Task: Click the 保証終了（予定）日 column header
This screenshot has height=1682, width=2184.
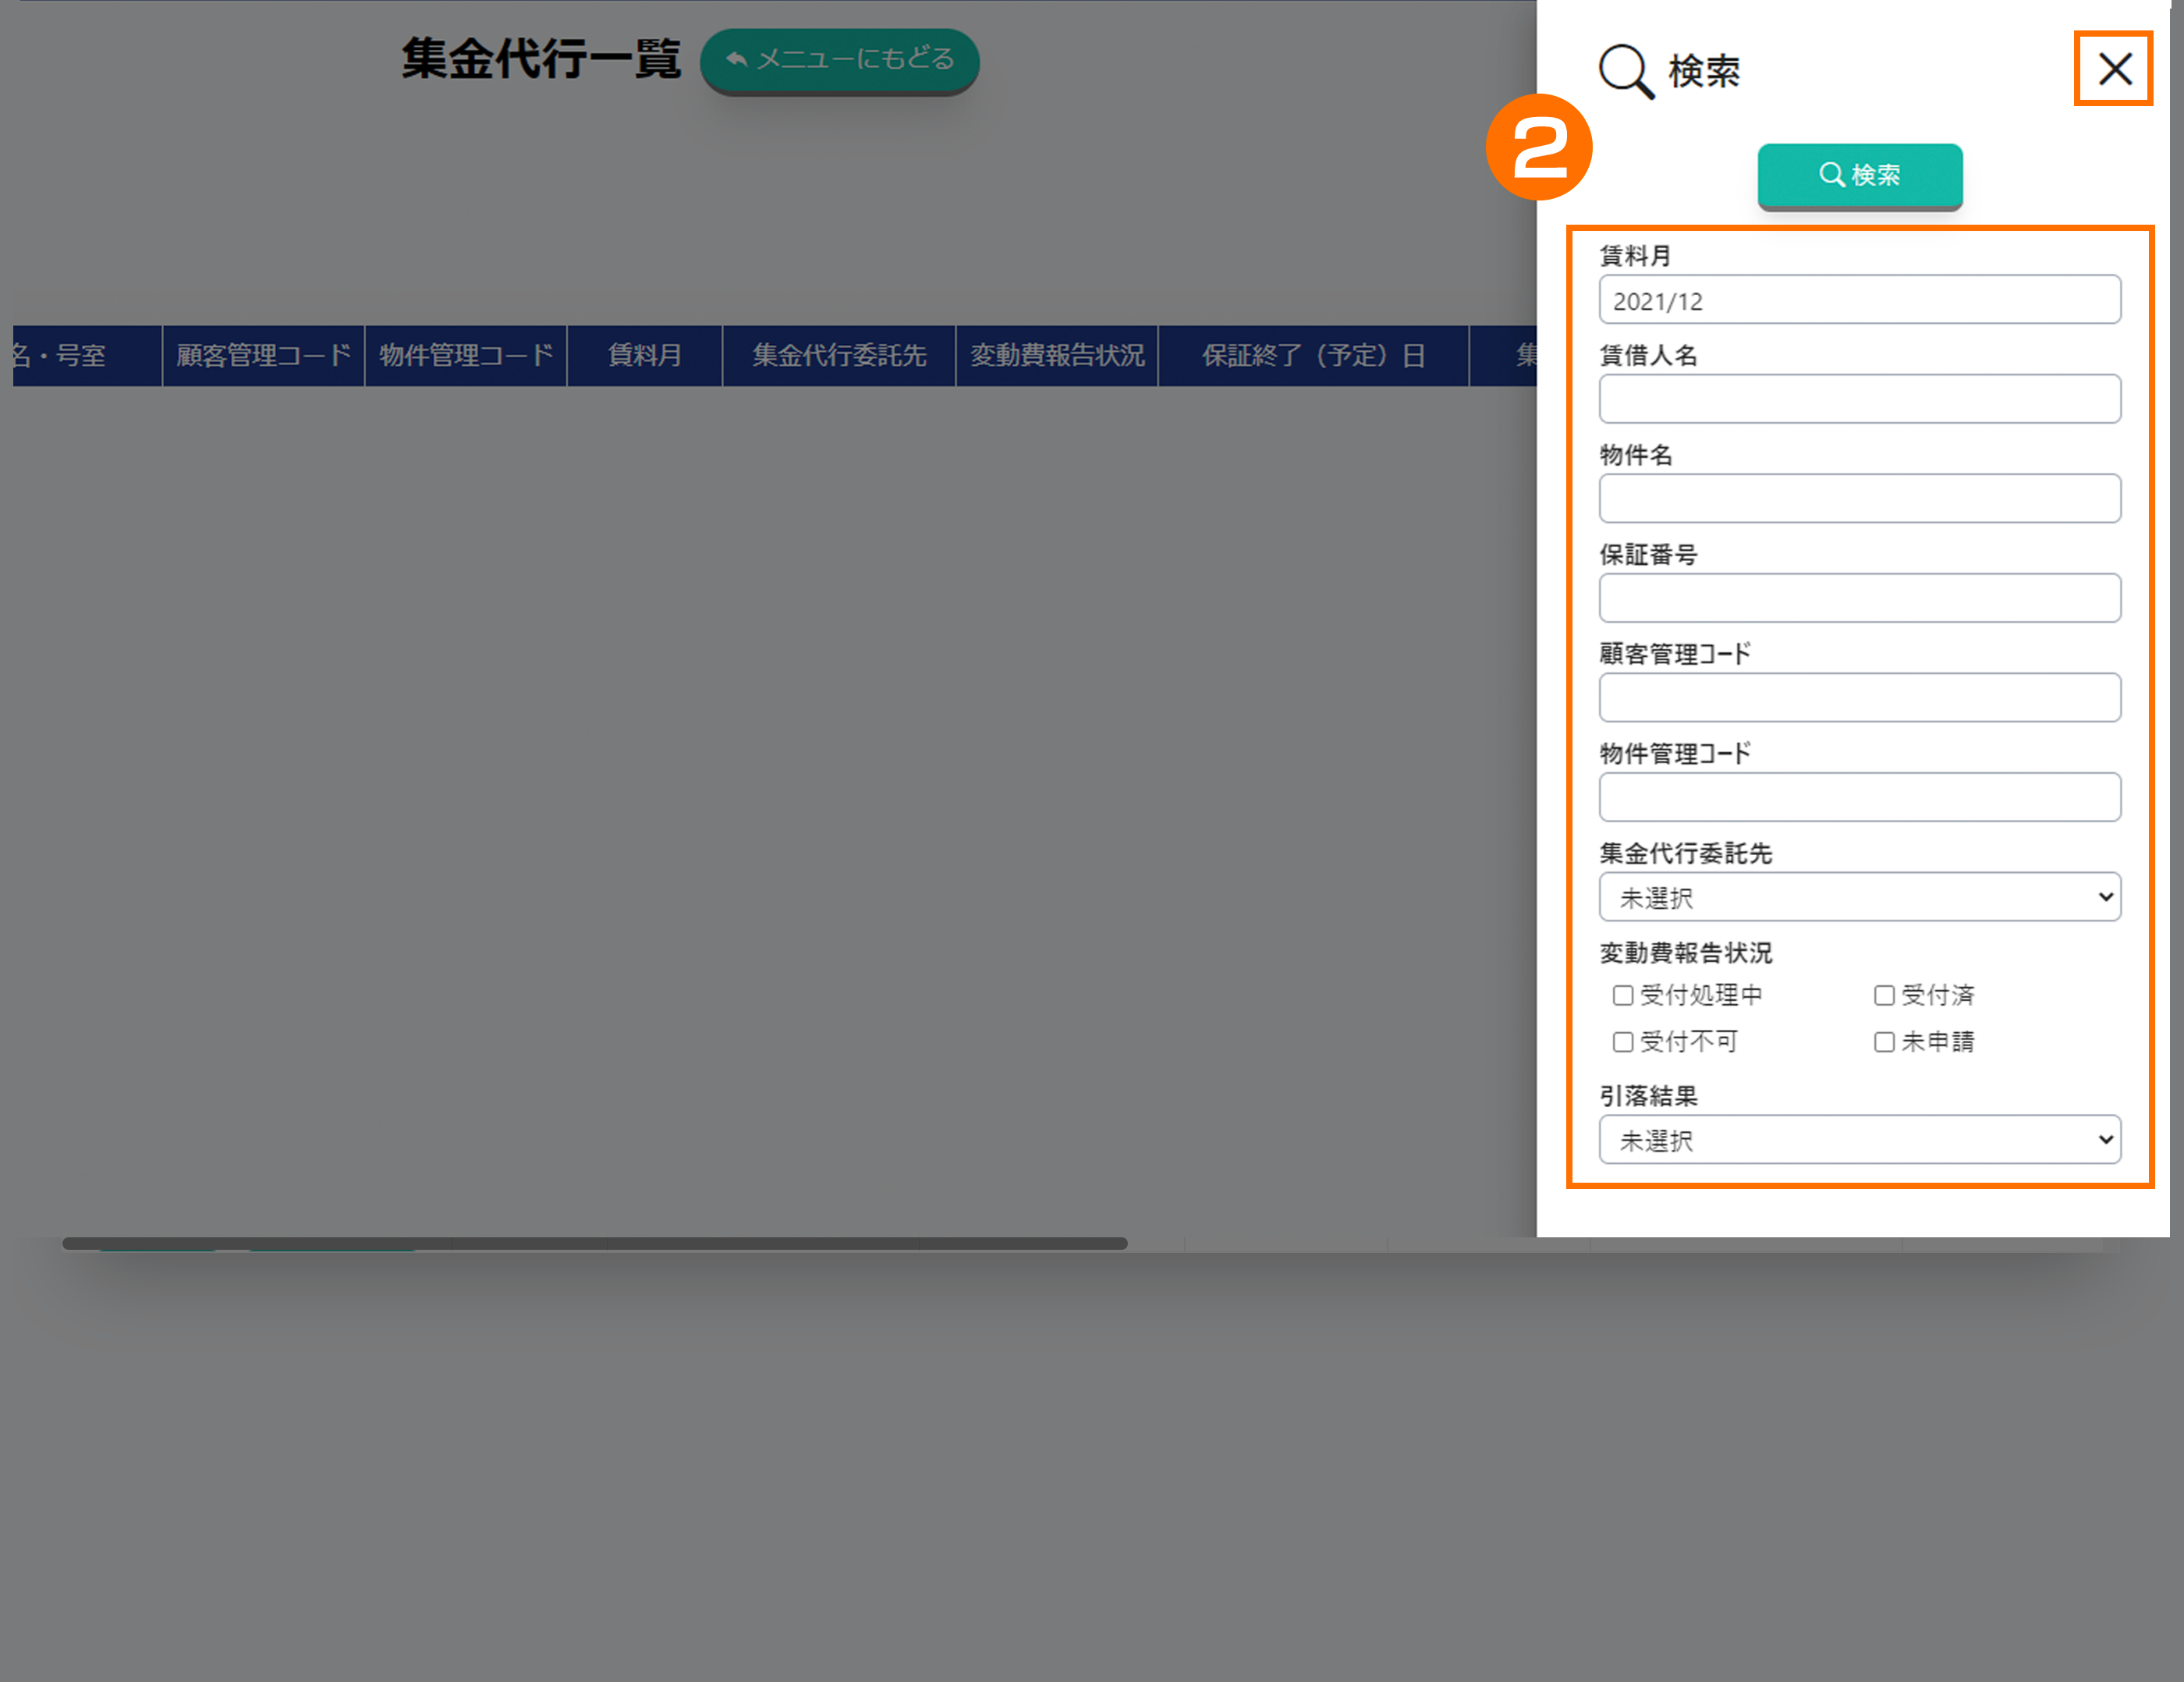Action: coord(1313,355)
